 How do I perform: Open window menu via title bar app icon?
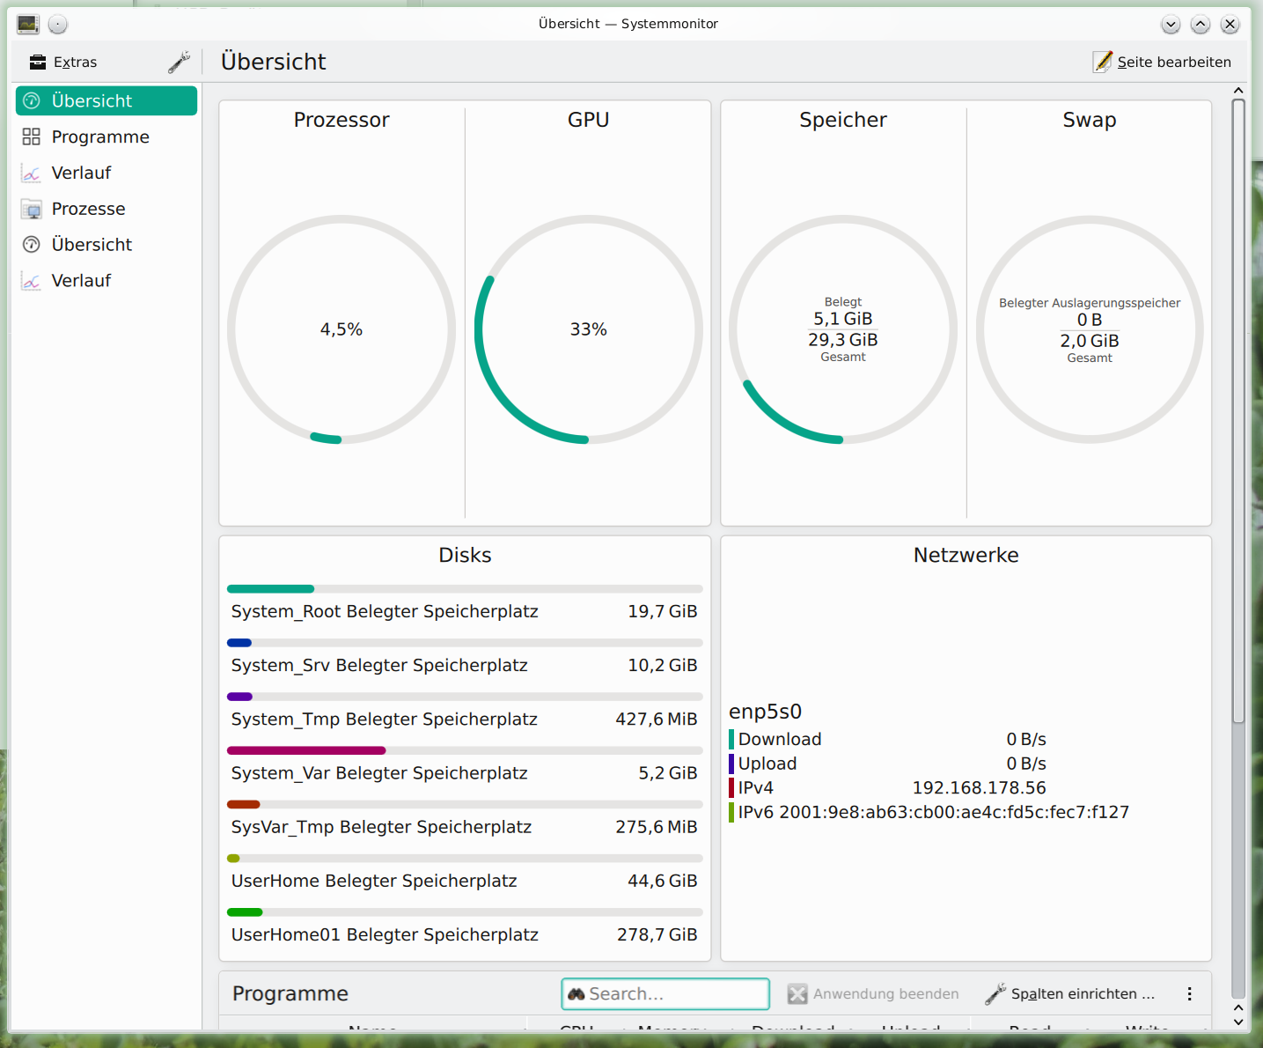28,25
